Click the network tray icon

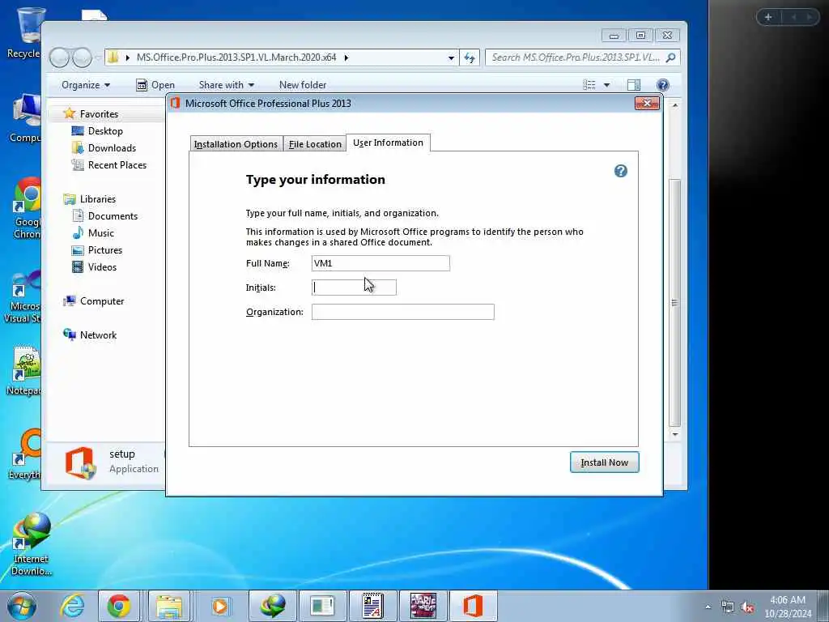click(728, 607)
